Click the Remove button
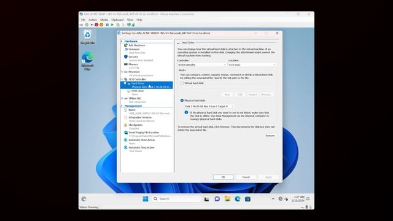This screenshot has height=221, width=393. click(x=270, y=136)
